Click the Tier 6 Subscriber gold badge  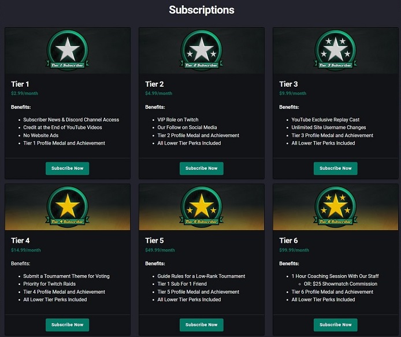[x=335, y=206]
